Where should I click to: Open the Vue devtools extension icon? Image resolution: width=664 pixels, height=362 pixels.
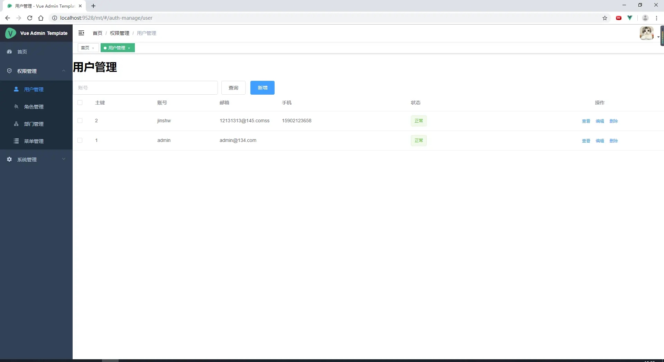coord(630,18)
